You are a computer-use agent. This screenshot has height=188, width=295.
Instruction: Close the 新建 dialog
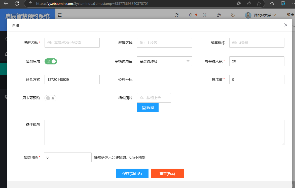click(285, 25)
